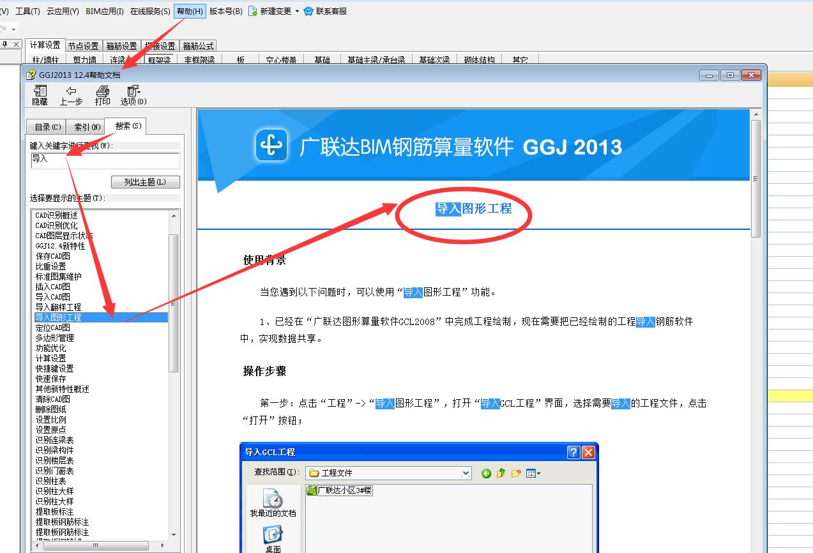Select the 砌体结构 sub-tab
Screen dimensions: 813x553
point(479,60)
